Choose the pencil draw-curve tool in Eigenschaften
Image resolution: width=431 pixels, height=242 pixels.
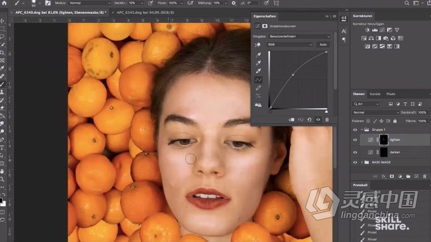click(x=259, y=88)
